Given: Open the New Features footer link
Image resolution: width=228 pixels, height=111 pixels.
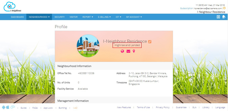Looking at the screenshot, I should point(124,107).
